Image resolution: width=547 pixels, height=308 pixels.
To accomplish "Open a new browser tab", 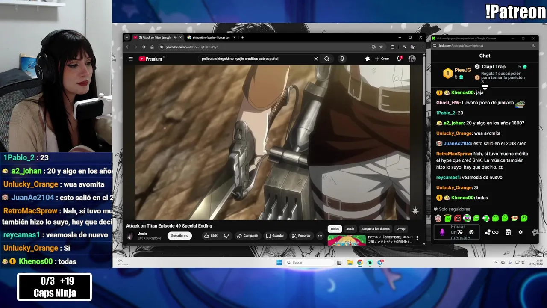I will click(x=242, y=37).
